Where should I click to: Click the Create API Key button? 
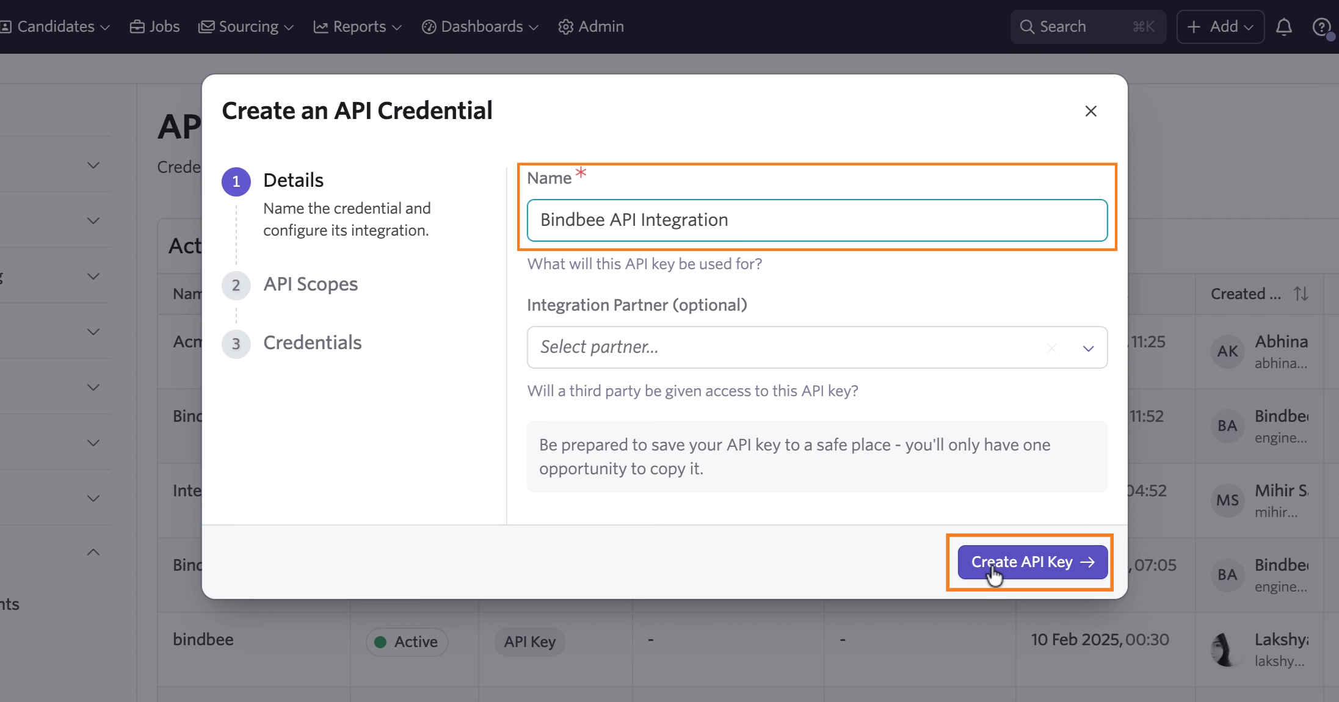point(1032,562)
